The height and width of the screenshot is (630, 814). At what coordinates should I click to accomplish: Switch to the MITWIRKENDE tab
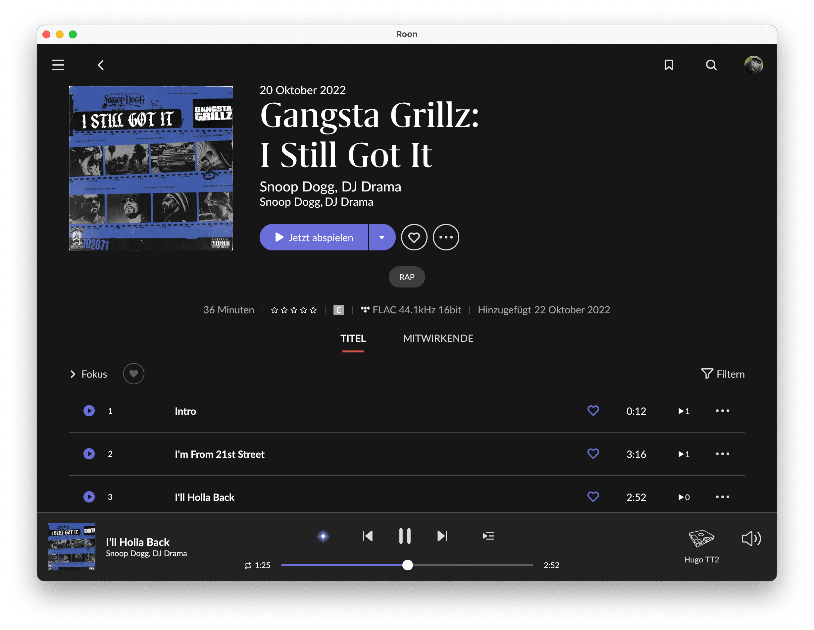[x=438, y=338]
